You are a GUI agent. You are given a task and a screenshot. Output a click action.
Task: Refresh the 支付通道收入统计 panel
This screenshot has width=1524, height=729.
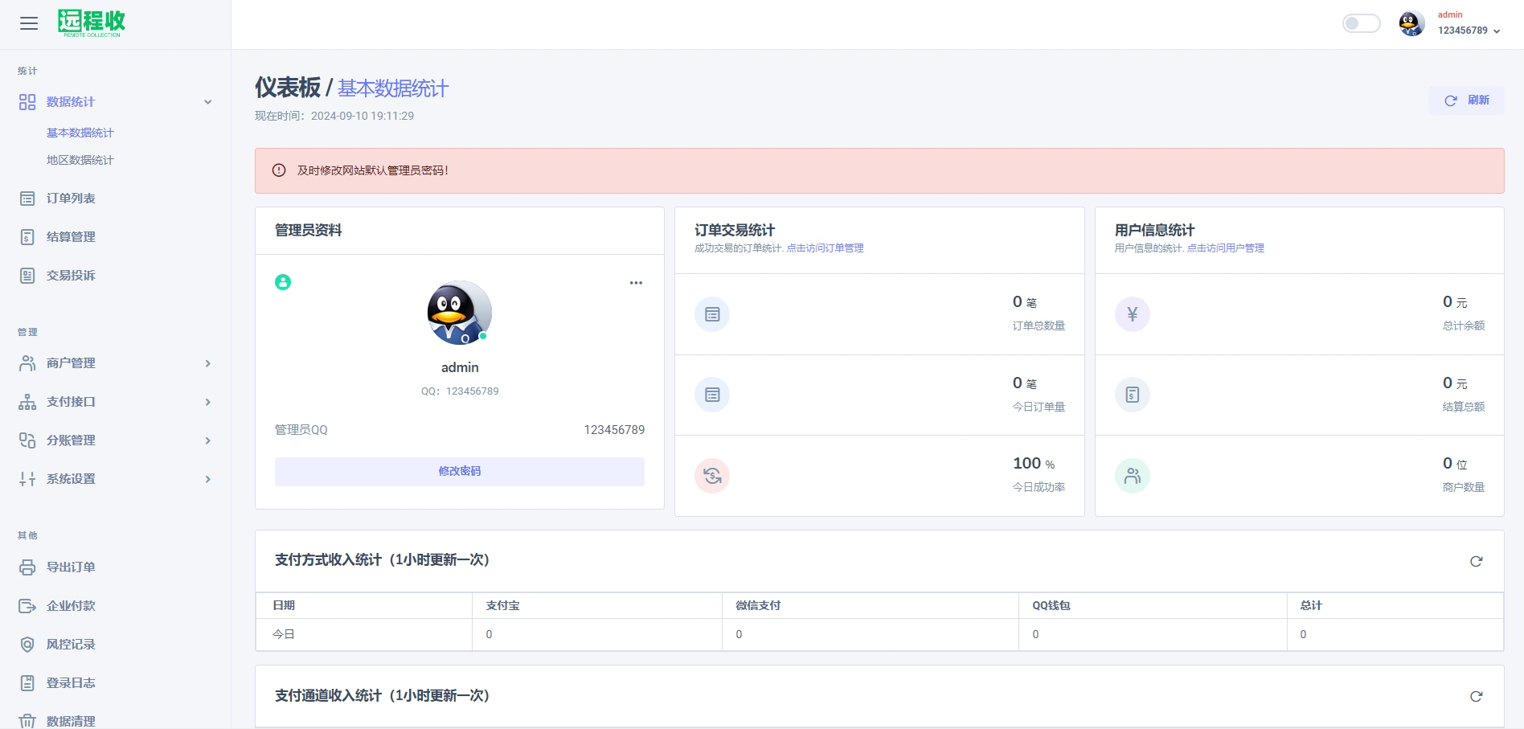1476,696
